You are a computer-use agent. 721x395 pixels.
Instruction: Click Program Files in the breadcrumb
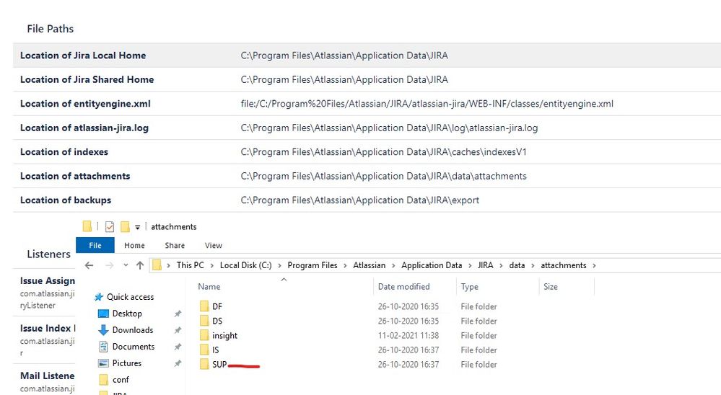tap(313, 265)
